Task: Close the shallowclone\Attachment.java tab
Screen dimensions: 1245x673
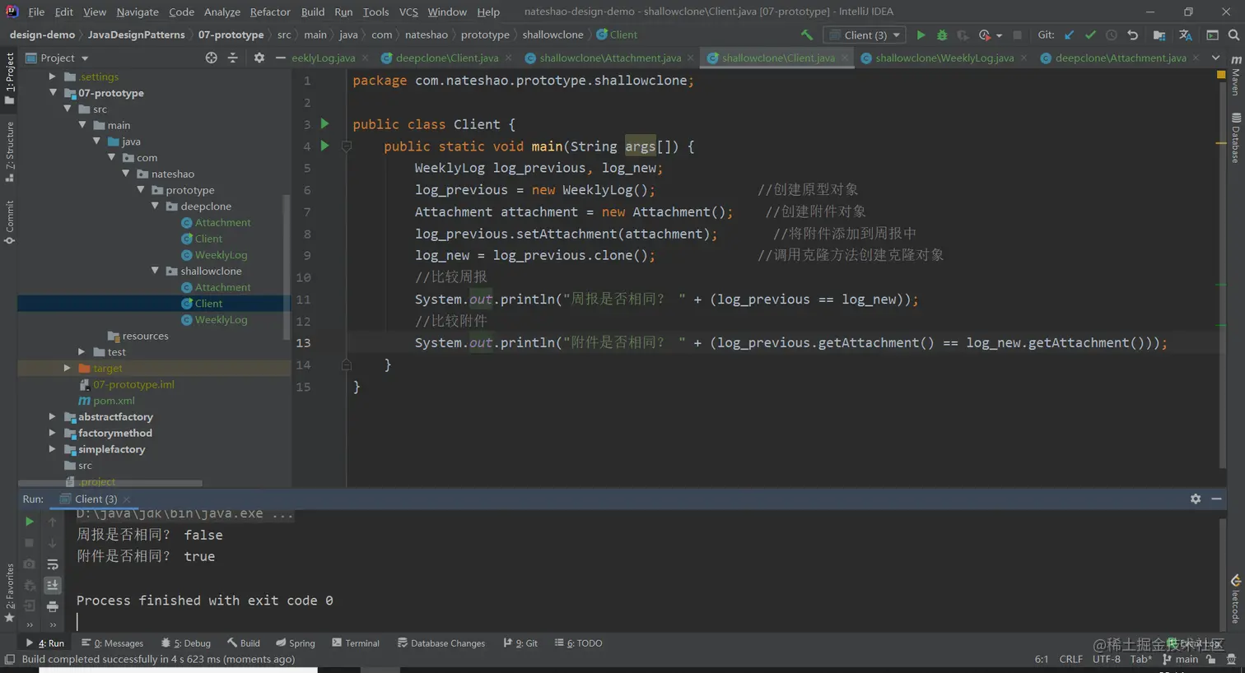Action: coord(690,58)
